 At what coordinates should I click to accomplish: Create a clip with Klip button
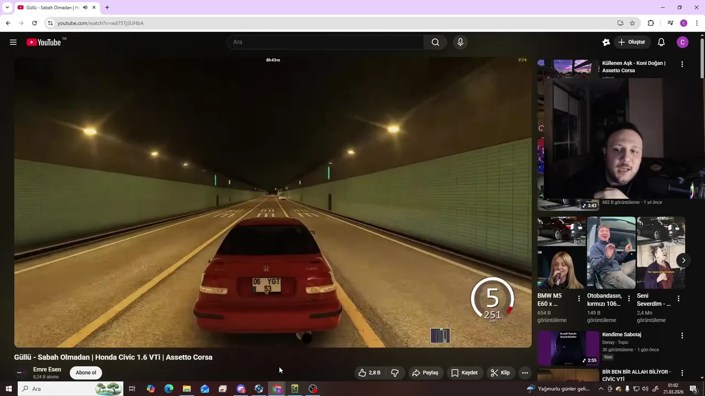point(500,373)
